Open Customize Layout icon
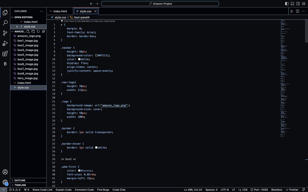The width and height of the screenshot is (308, 192). click(x=304, y=4)
